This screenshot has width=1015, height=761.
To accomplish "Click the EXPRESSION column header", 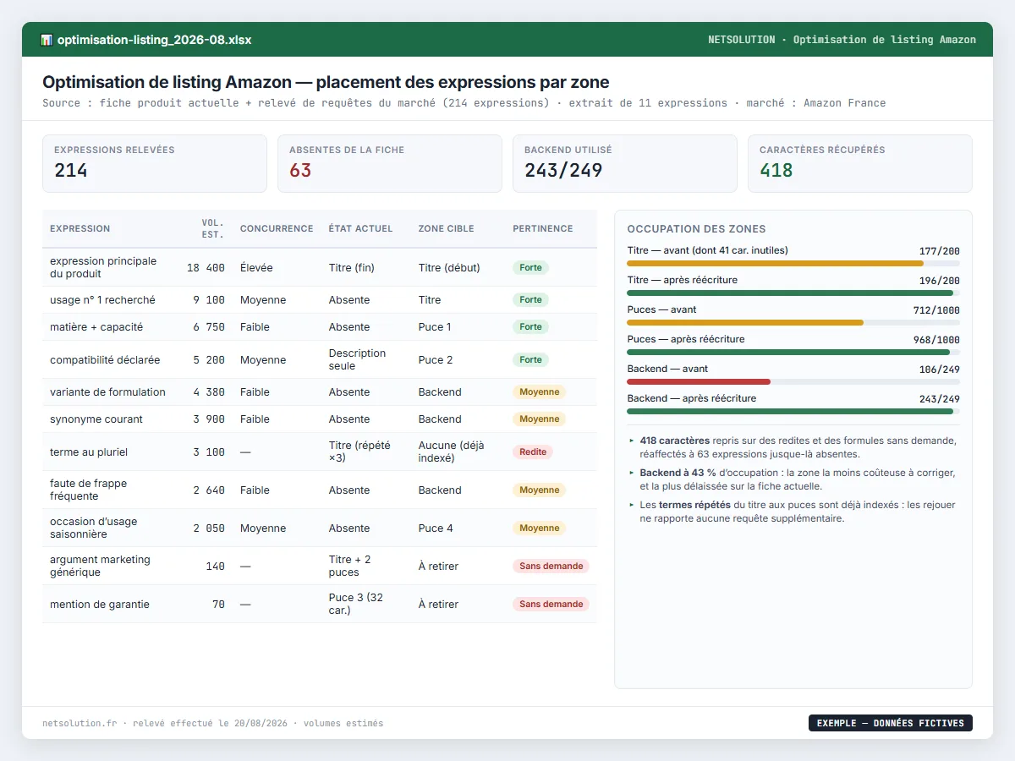I will coord(80,228).
